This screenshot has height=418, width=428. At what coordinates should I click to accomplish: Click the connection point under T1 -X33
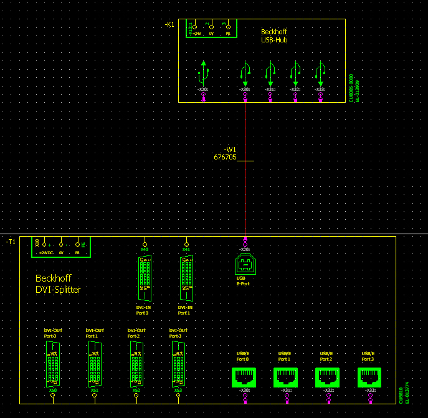coord(371,398)
